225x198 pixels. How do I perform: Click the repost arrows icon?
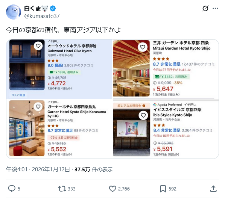62,189
